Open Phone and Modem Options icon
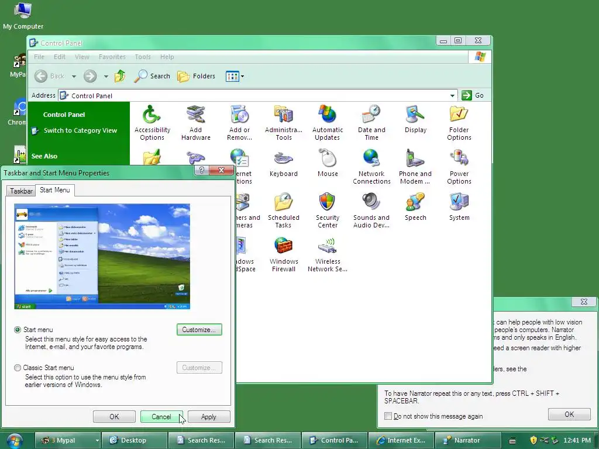This screenshot has height=449, width=599. click(x=415, y=167)
